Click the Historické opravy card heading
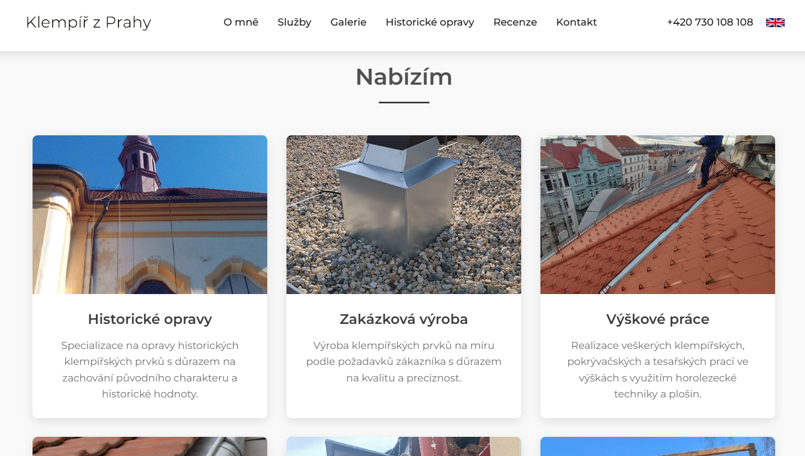 click(x=150, y=319)
